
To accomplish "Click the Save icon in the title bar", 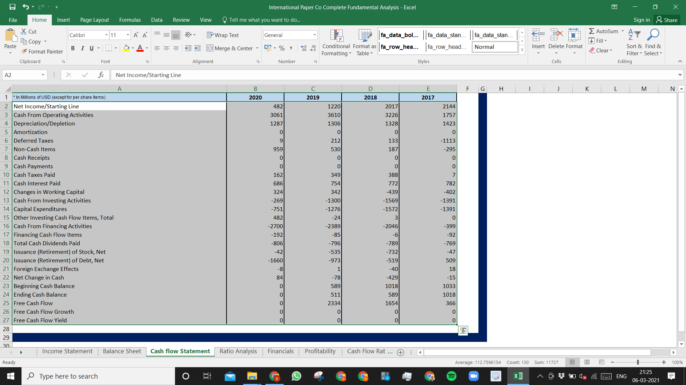I will (13, 7).
